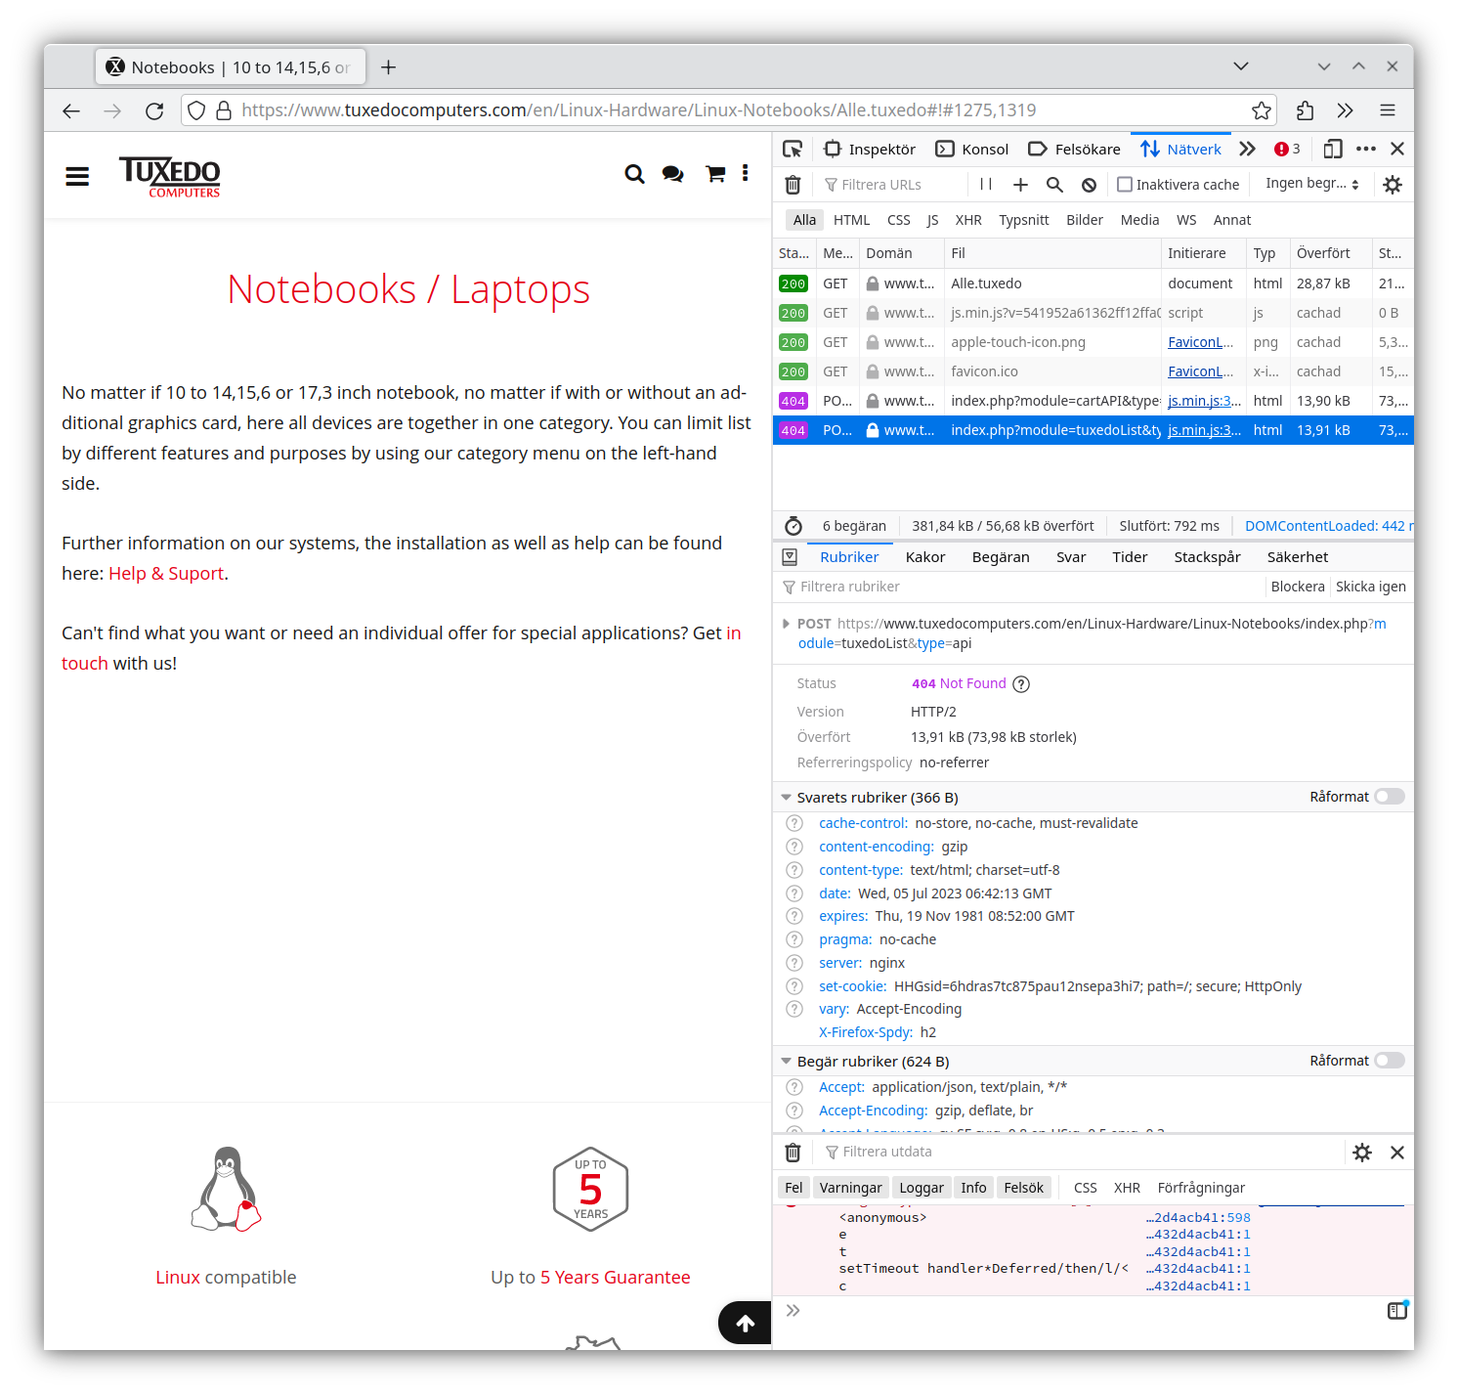Open network panel settings gear

pyautogui.click(x=1393, y=184)
